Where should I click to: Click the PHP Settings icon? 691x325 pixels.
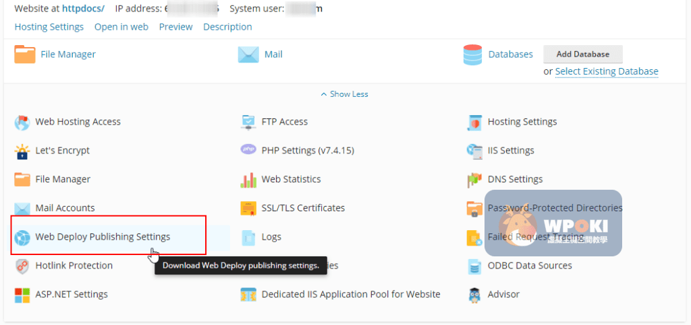[x=249, y=150]
